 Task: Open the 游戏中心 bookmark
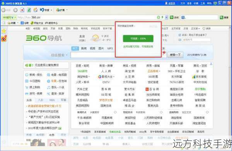[x=51, y=23]
